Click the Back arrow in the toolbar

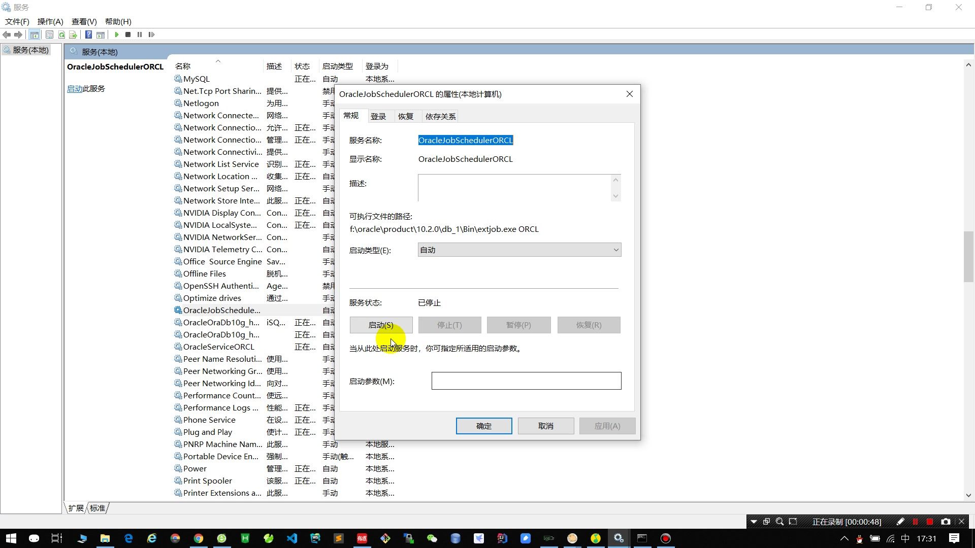pos(7,35)
